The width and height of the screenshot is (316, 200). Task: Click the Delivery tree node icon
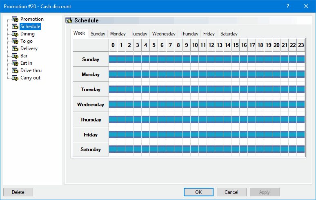coord(16,48)
